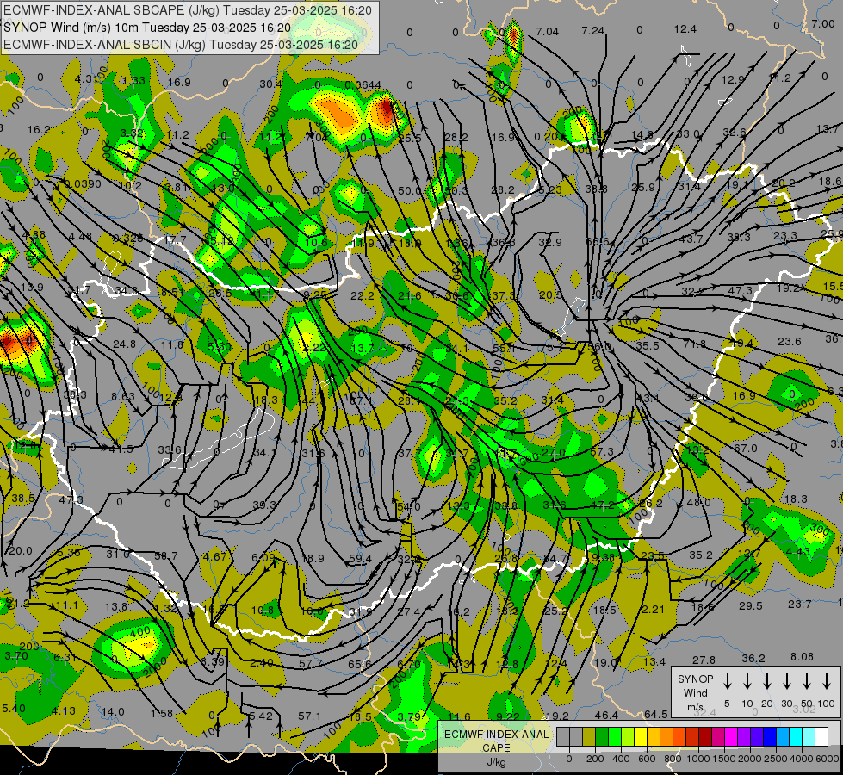Click the map value '29.5'
843x775 pixels.
tap(751, 605)
